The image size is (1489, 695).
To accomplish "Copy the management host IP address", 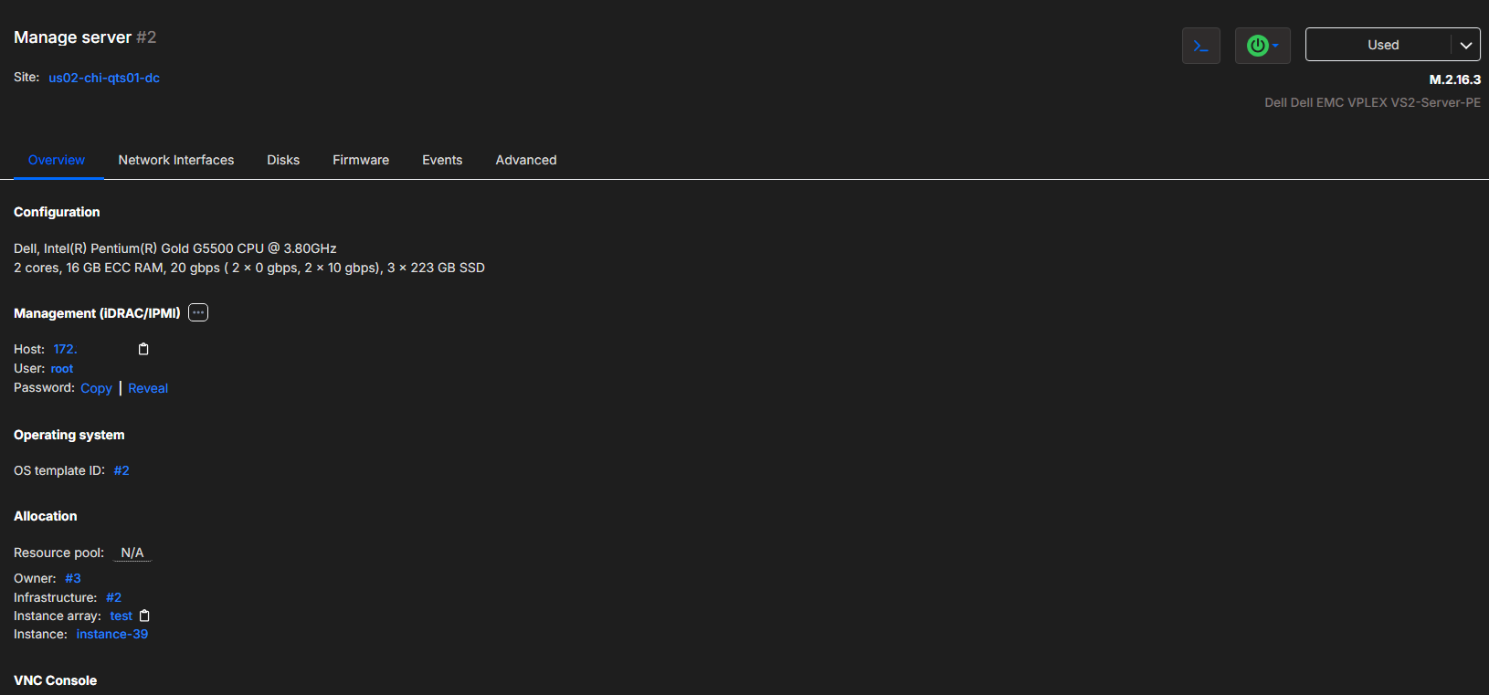I will pos(143,349).
